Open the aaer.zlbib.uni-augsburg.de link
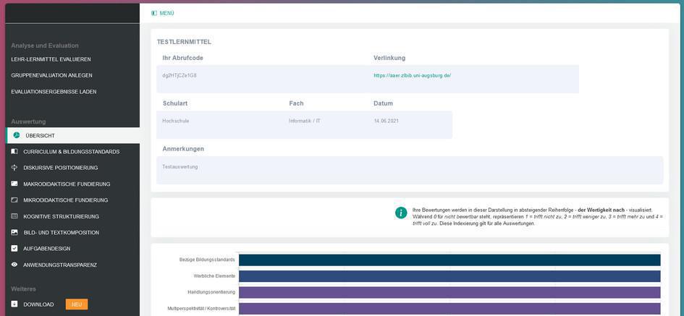This screenshot has width=684, height=316. click(412, 75)
